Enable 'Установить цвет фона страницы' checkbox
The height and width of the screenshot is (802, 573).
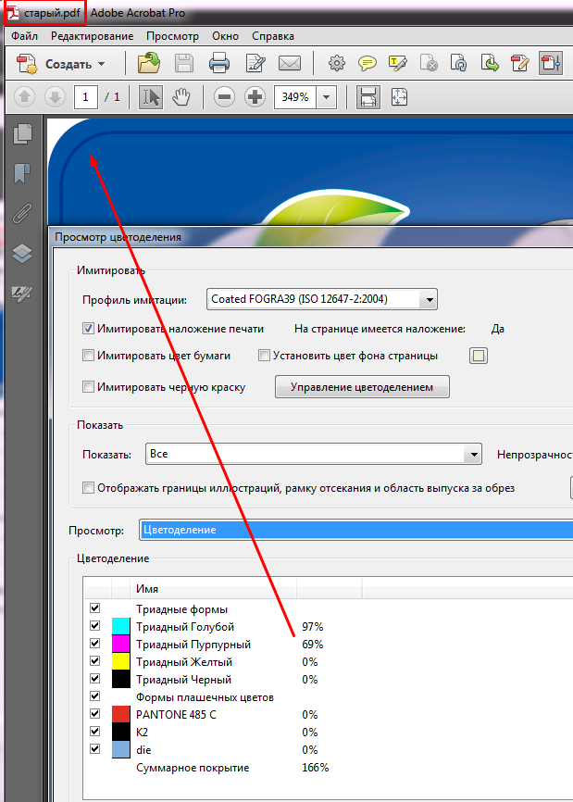264,356
